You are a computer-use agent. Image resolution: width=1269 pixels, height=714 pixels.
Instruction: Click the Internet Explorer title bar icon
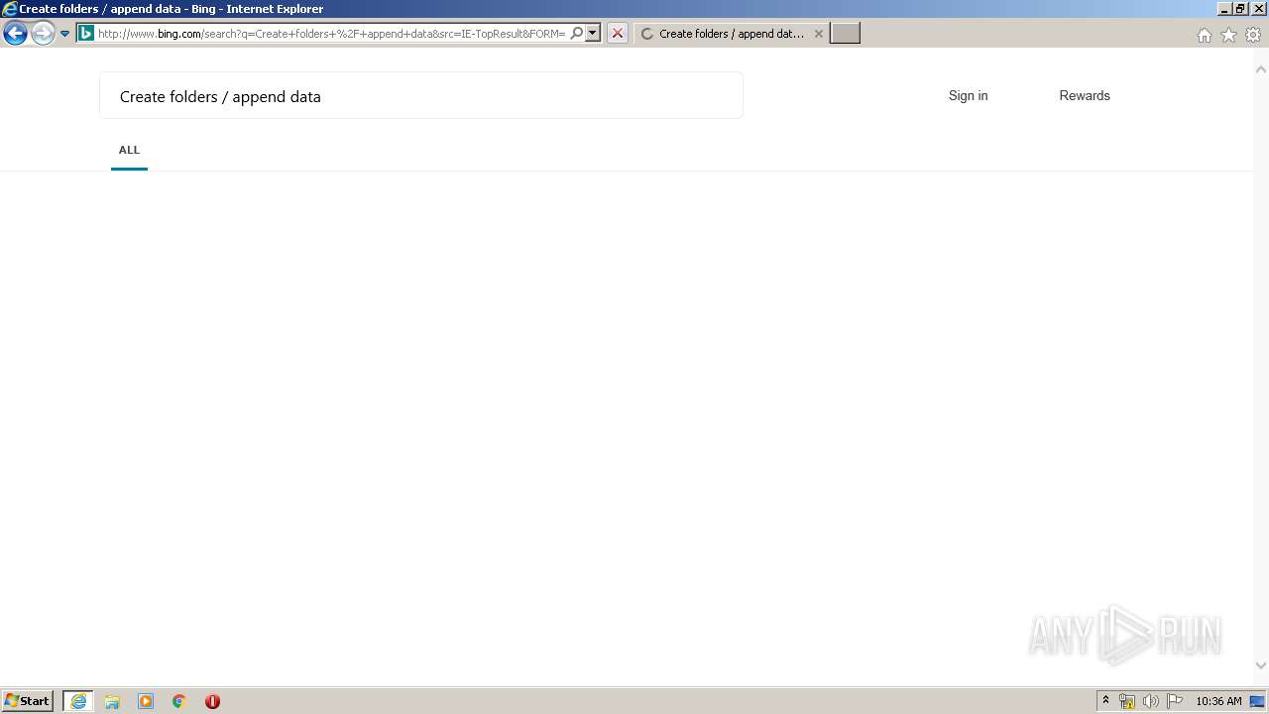(9, 9)
